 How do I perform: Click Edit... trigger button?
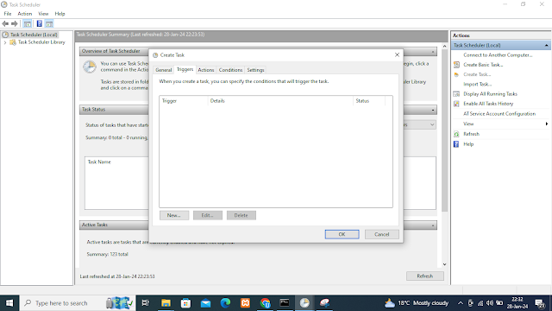tap(208, 215)
